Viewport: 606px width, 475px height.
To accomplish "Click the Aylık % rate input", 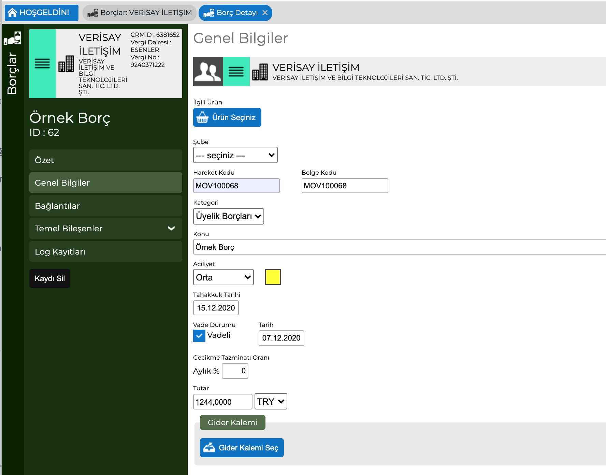I will click(235, 371).
